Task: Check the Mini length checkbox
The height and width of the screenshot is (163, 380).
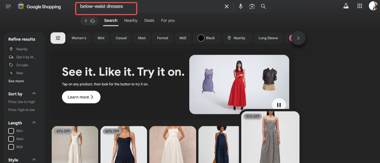Action: click(x=11, y=131)
